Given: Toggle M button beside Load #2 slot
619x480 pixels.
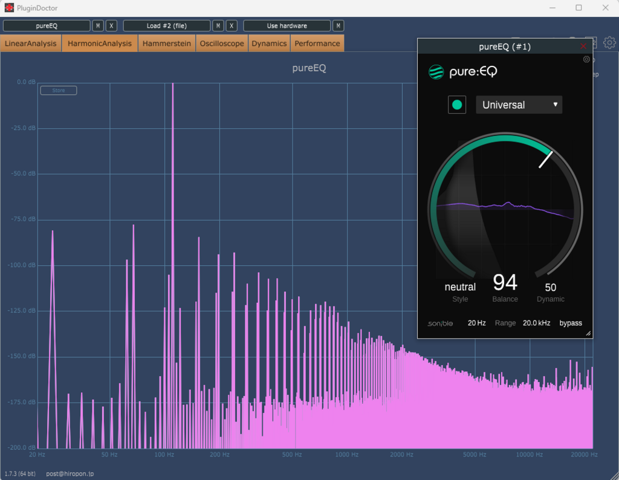Looking at the screenshot, I should (218, 25).
